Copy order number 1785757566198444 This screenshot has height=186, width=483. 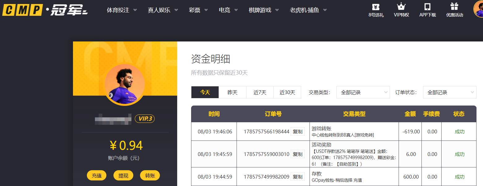coord(297,132)
